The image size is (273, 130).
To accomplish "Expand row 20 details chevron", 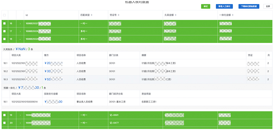I will [20, 123].
